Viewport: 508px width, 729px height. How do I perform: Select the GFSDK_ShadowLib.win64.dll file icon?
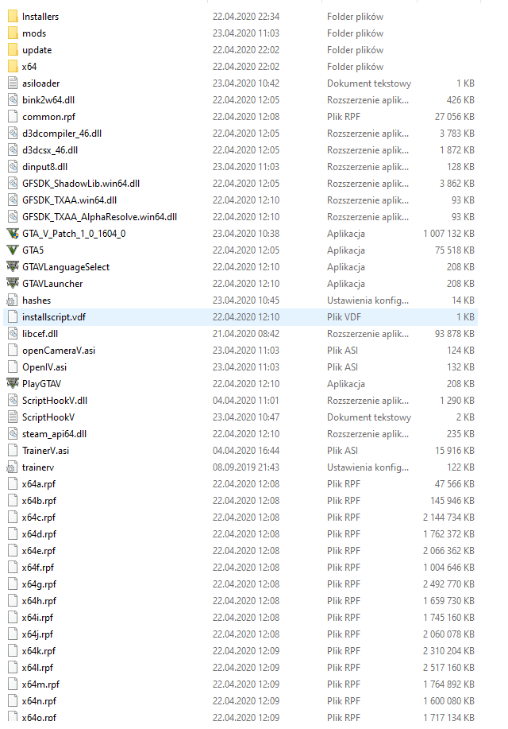[x=13, y=184]
